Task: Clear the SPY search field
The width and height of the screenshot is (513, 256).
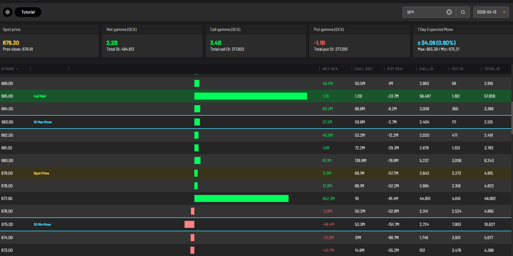Action: pos(449,12)
